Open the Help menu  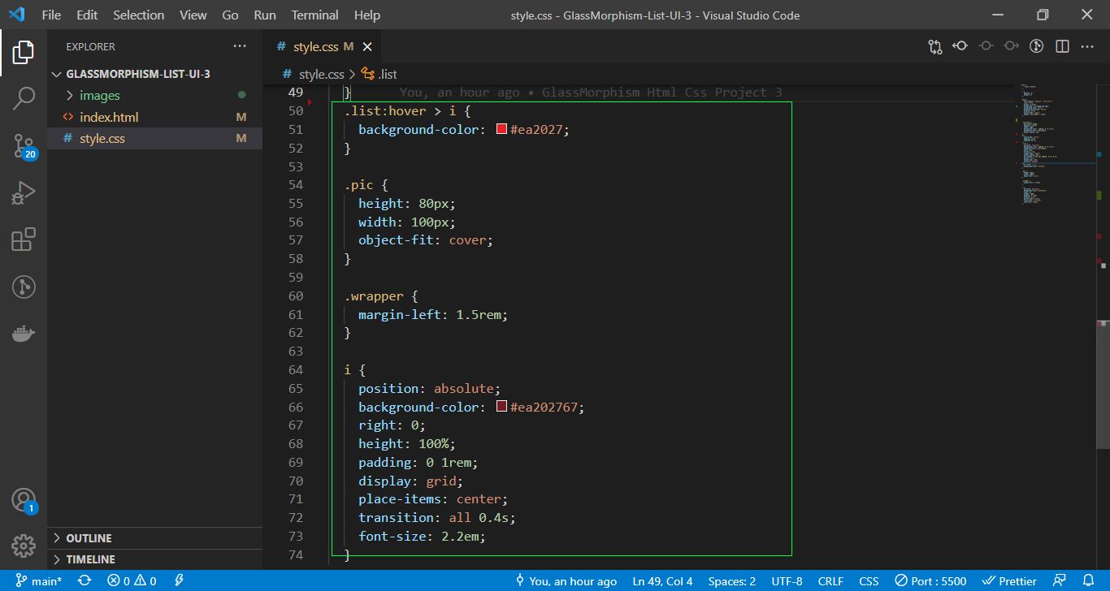[x=367, y=15]
